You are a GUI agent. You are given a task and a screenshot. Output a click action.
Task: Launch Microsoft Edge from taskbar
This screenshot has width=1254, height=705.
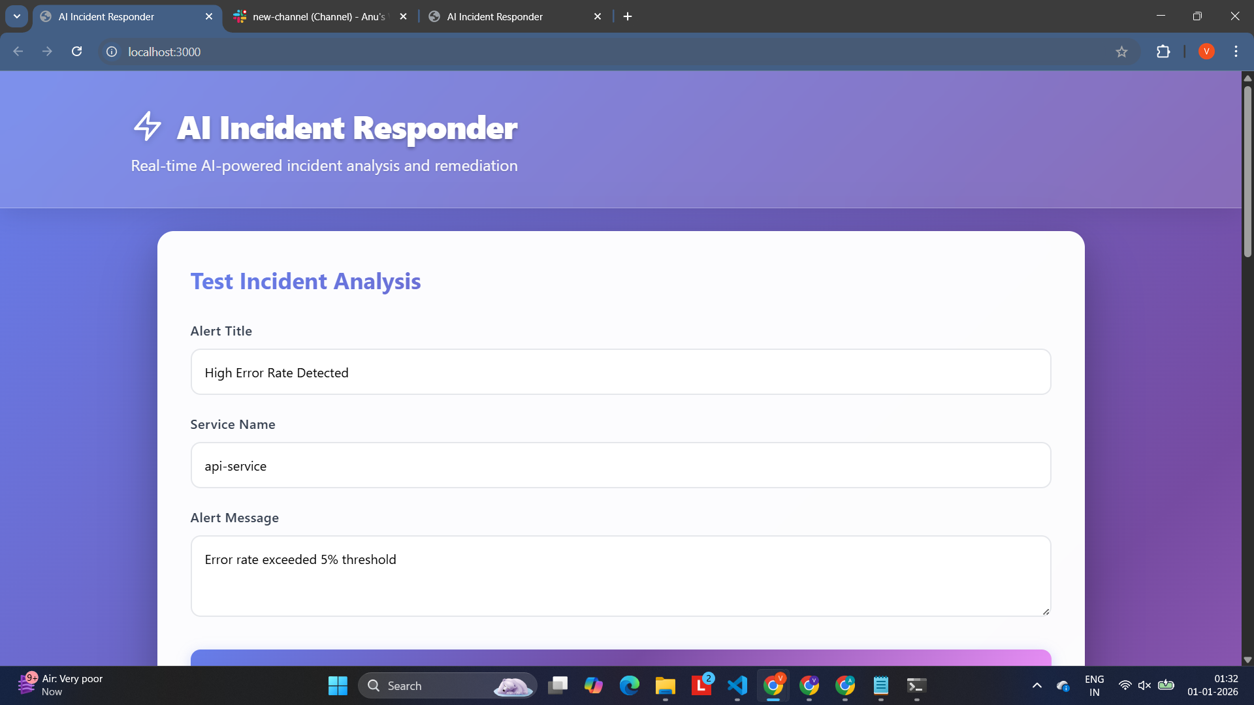click(629, 685)
